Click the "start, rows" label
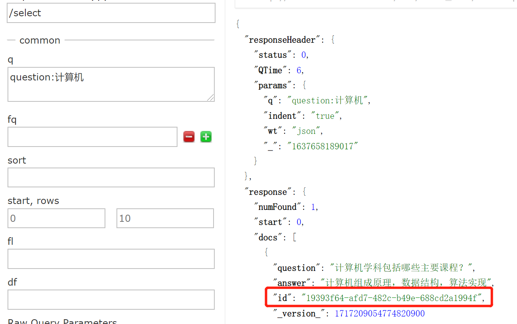517x324 pixels. [33, 201]
